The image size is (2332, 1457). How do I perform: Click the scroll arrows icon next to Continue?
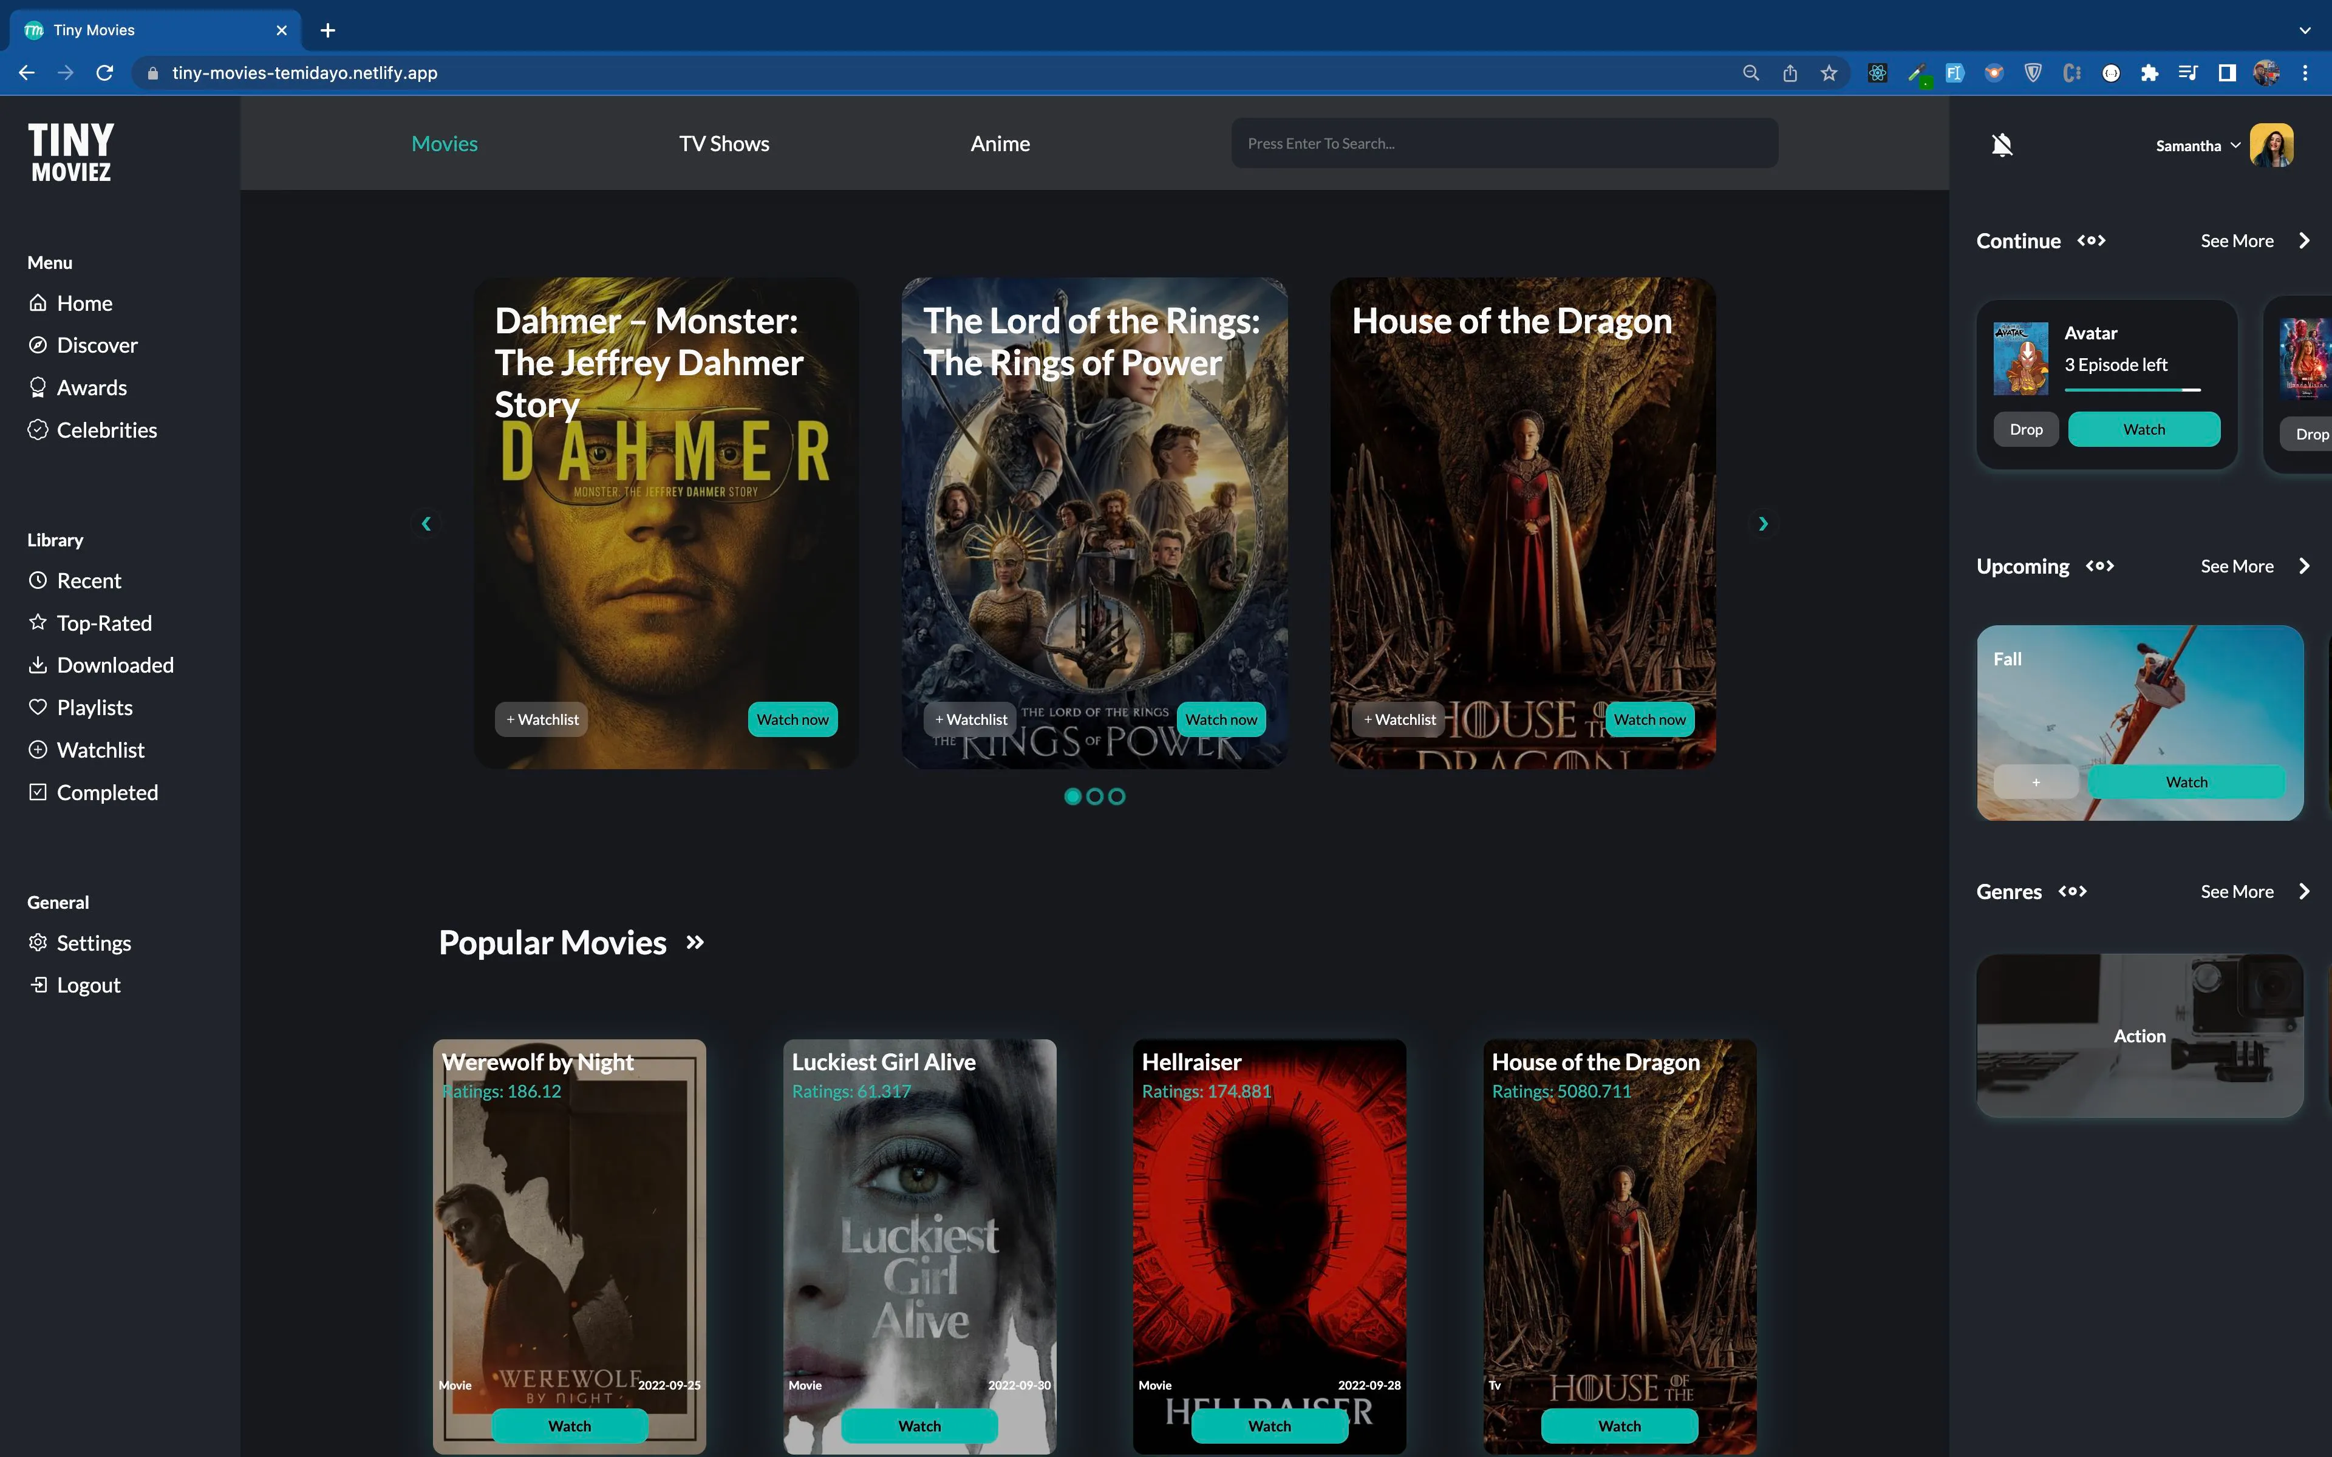(x=2091, y=241)
